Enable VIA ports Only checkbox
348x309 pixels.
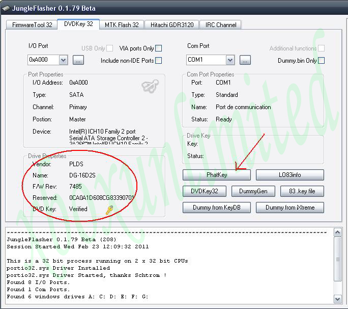[158, 48]
